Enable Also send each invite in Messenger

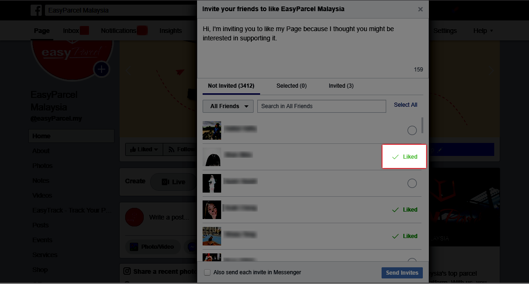(x=207, y=272)
